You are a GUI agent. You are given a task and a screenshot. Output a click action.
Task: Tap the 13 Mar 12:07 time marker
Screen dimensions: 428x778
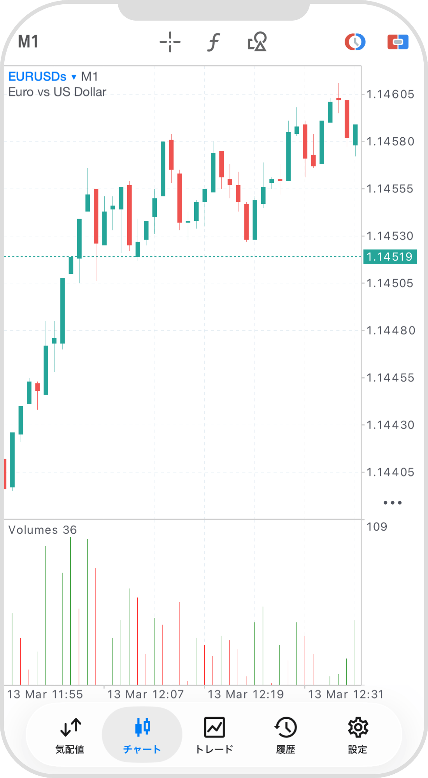145,694
